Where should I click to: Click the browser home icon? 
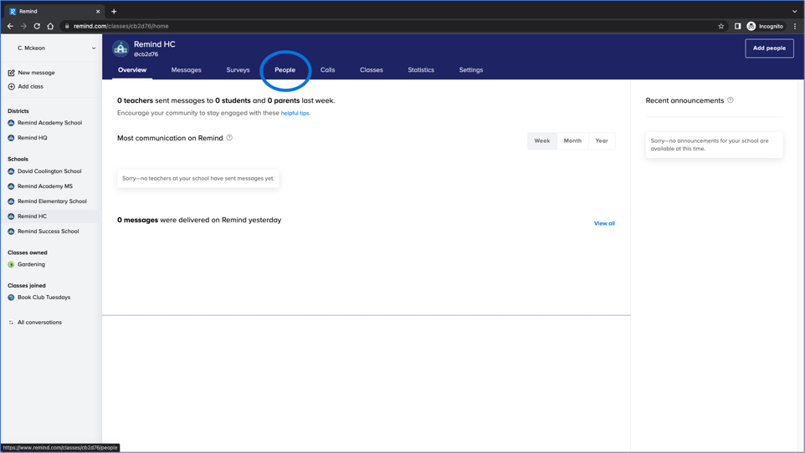[x=50, y=26]
